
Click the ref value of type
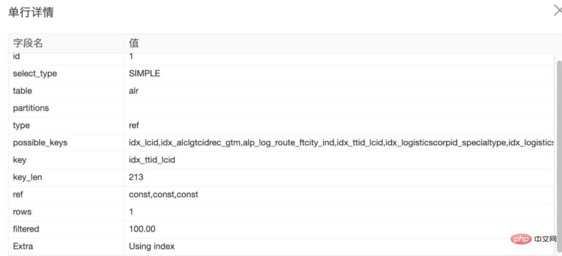pyautogui.click(x=134, y=125)
